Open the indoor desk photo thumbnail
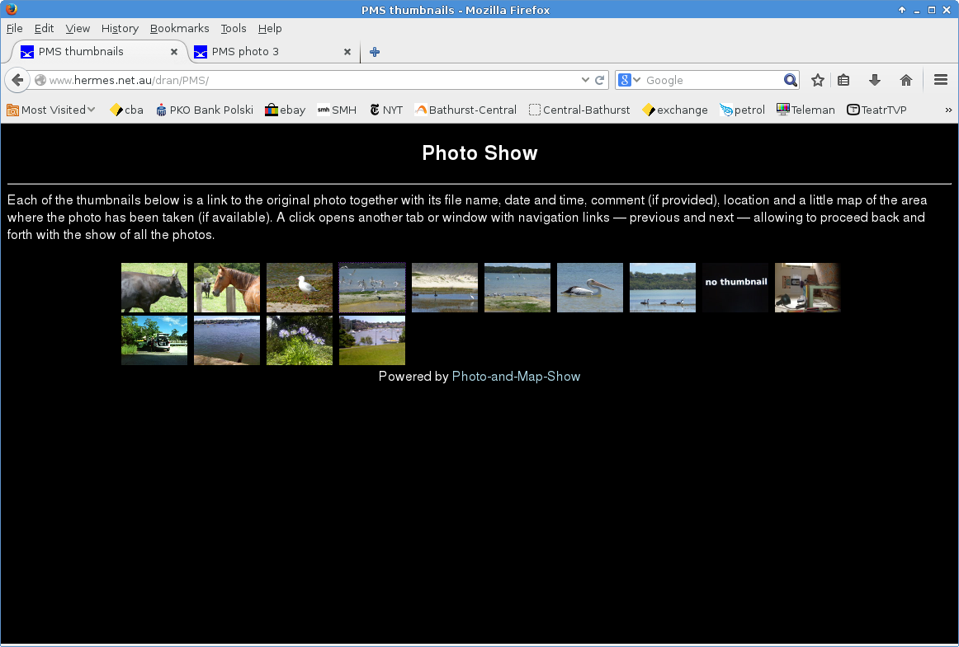 808,288
